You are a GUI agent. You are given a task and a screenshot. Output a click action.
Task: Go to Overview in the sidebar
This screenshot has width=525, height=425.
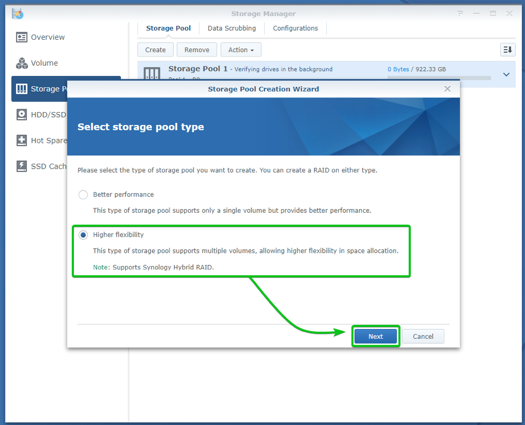point(47,37)
